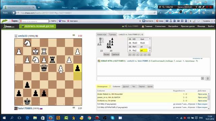Click the Chess.com logo
Screen dimensions: 216x121
(x=9, y=26)
